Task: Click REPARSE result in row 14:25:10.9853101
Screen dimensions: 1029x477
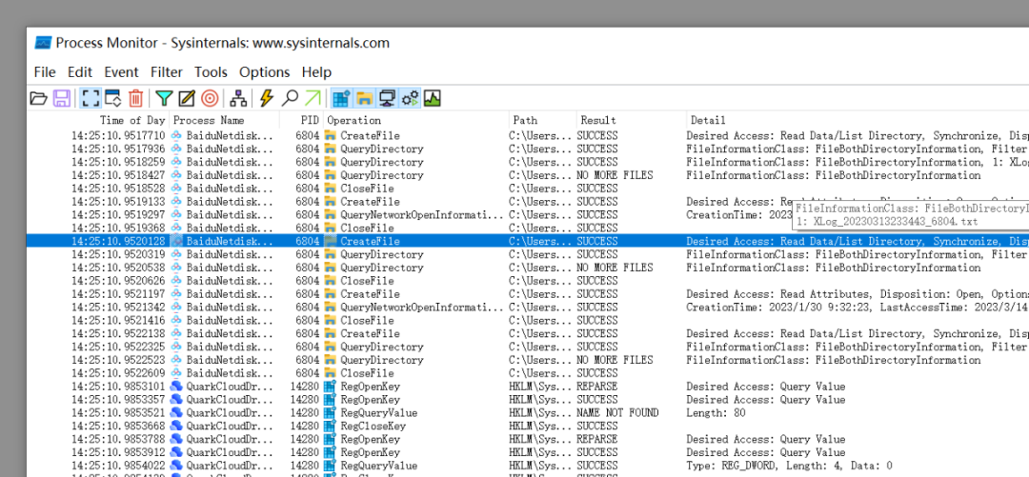Action: tap(596, 387)
